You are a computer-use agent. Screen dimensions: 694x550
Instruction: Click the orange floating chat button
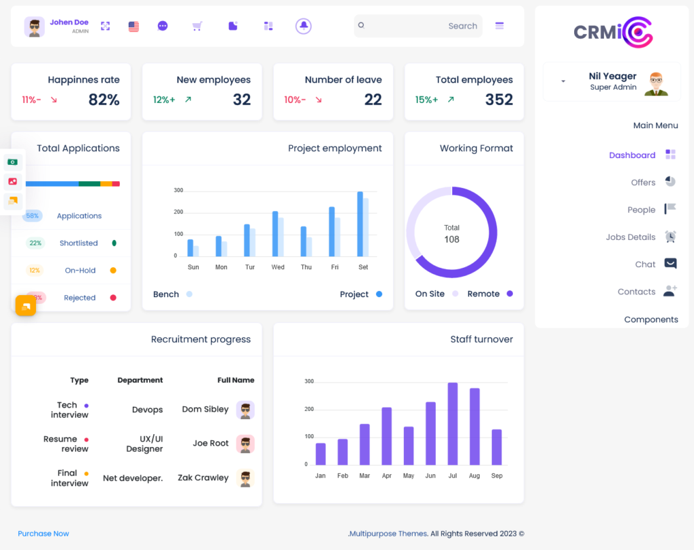[26, 306]
